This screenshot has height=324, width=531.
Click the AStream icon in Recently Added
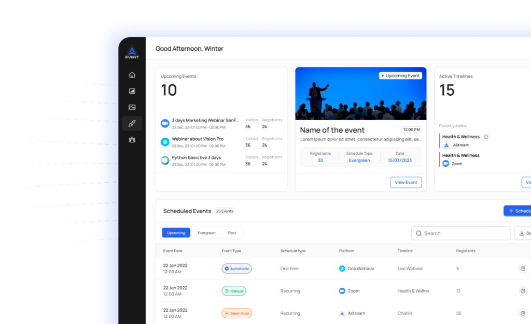click(446, 145)
